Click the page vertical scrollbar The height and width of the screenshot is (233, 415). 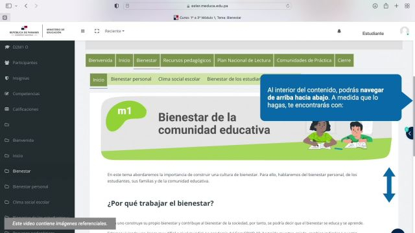coord(414,116)
